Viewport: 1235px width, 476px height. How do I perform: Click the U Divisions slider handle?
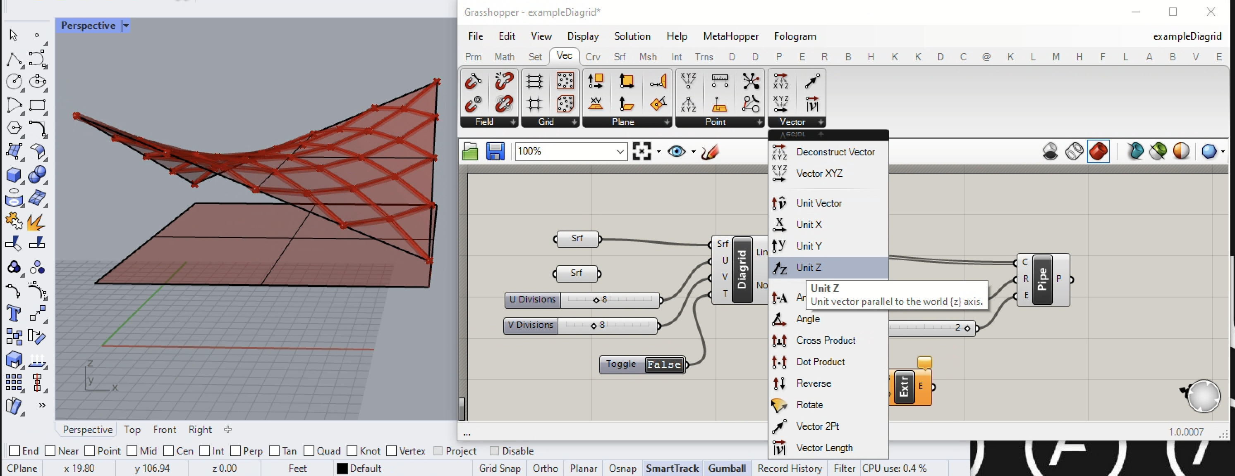pyautogui.click(x=596, y=300)
